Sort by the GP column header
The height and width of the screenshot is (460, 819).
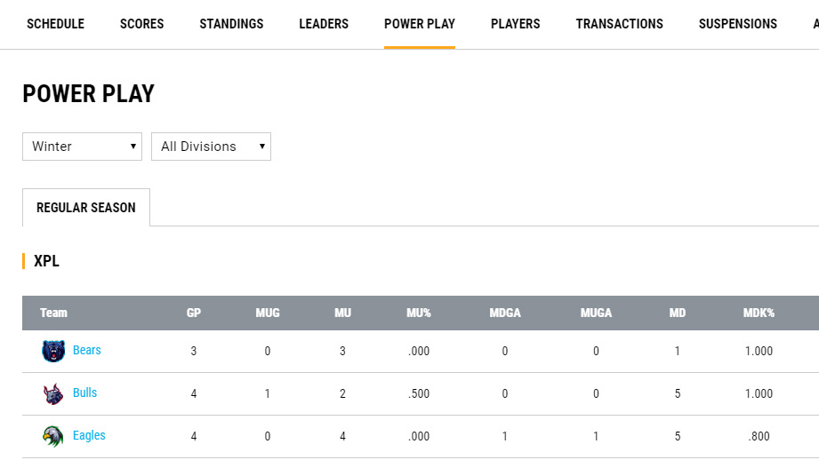click(x=194, y=313)
